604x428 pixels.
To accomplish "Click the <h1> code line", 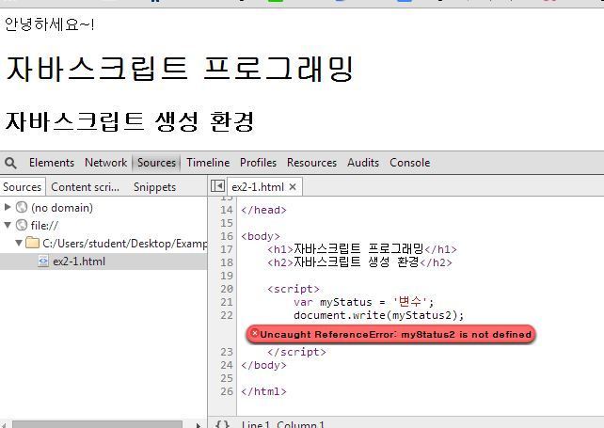I will tap(362, 249).
